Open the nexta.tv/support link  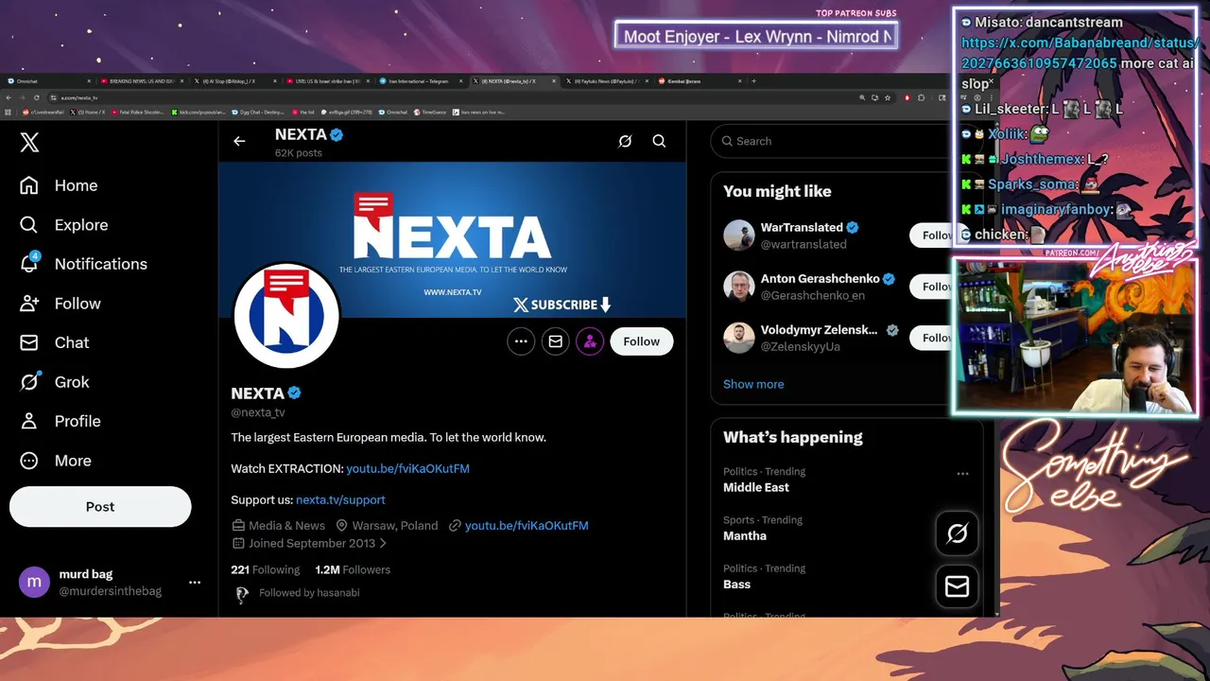[340, 499]
